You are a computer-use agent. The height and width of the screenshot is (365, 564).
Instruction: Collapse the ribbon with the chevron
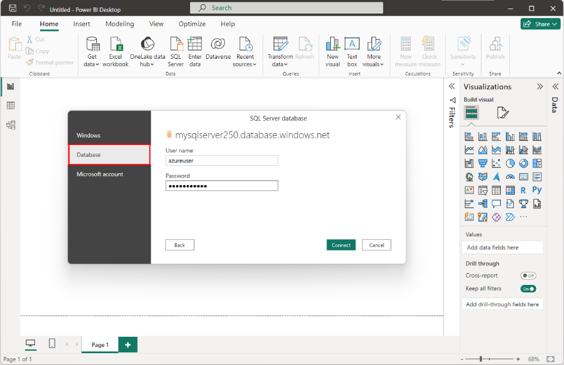pyautogui.click(x=559, y=73)
